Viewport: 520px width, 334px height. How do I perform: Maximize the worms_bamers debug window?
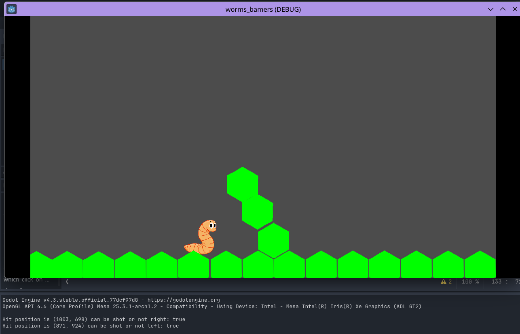pyautogui.click(x=503, y=9)
